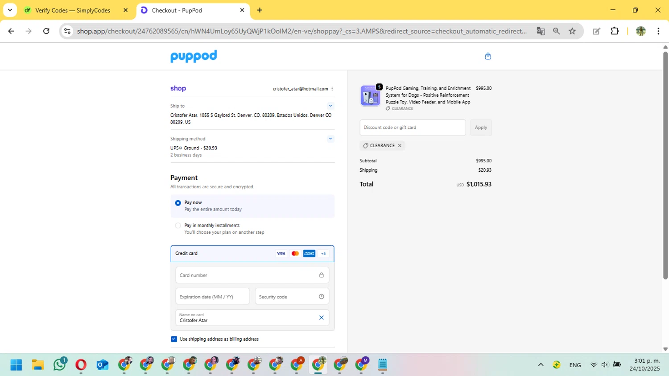
Task: Open a new browser tab
Action: tap(260, 10)
